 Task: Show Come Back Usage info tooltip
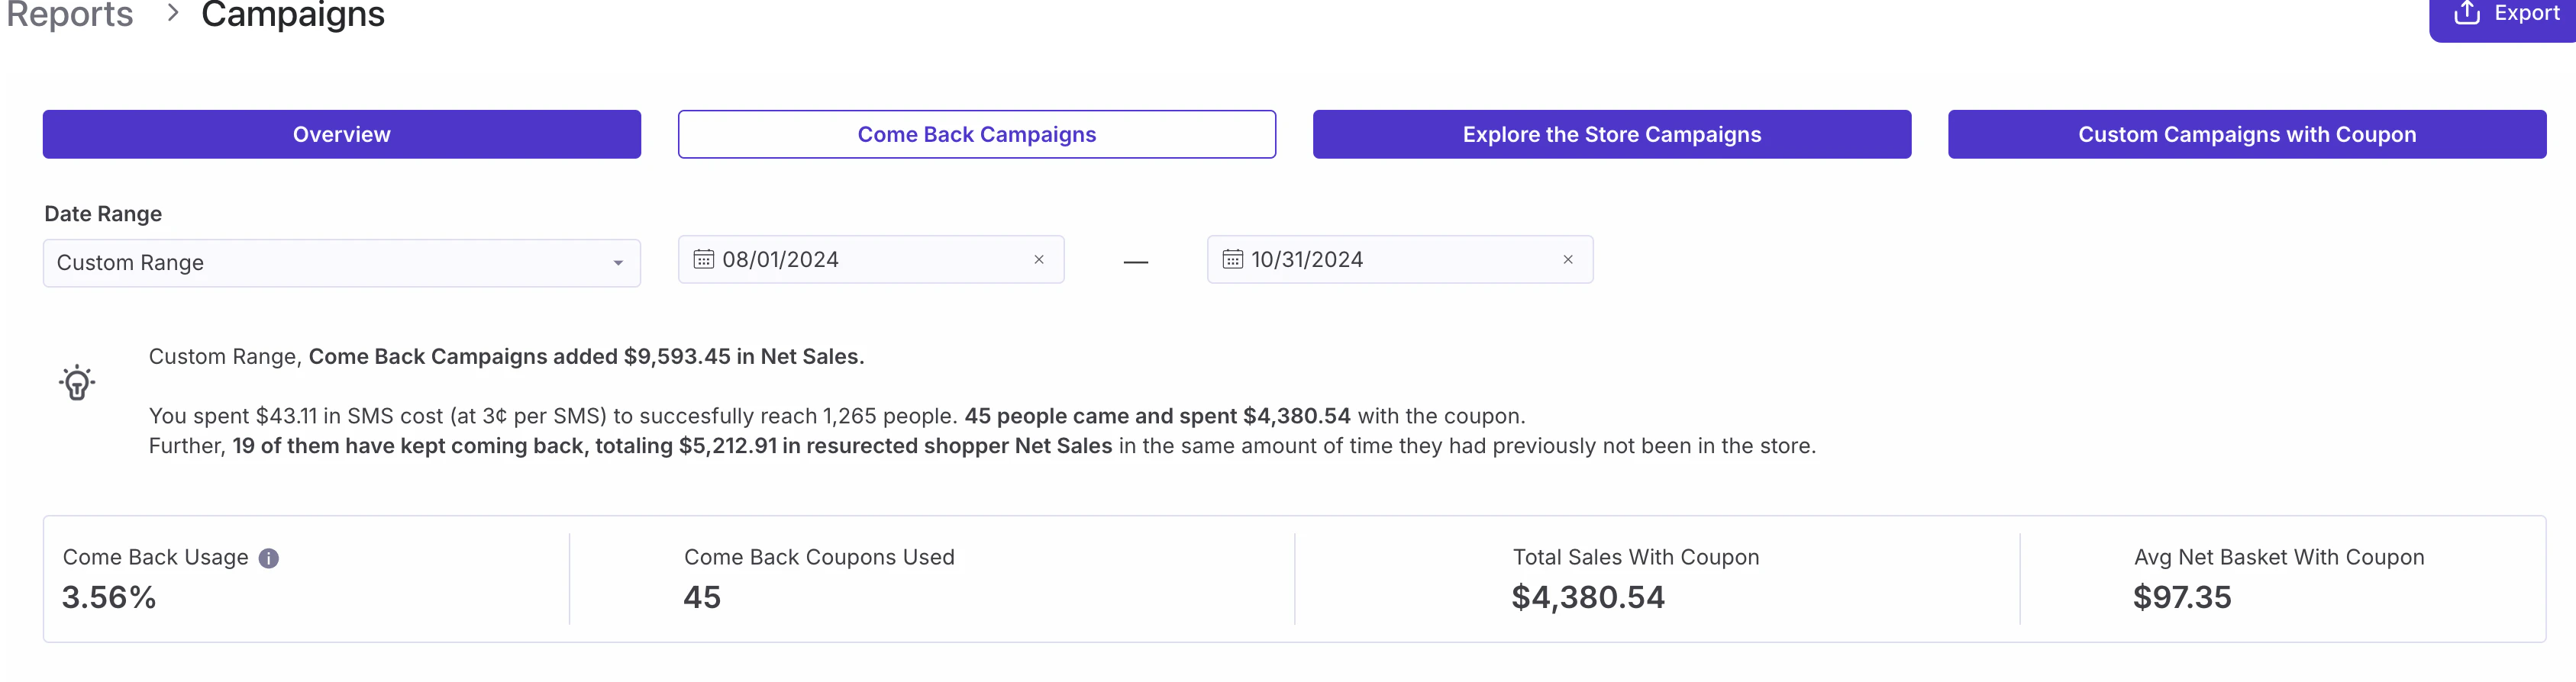tap(269, 558)
